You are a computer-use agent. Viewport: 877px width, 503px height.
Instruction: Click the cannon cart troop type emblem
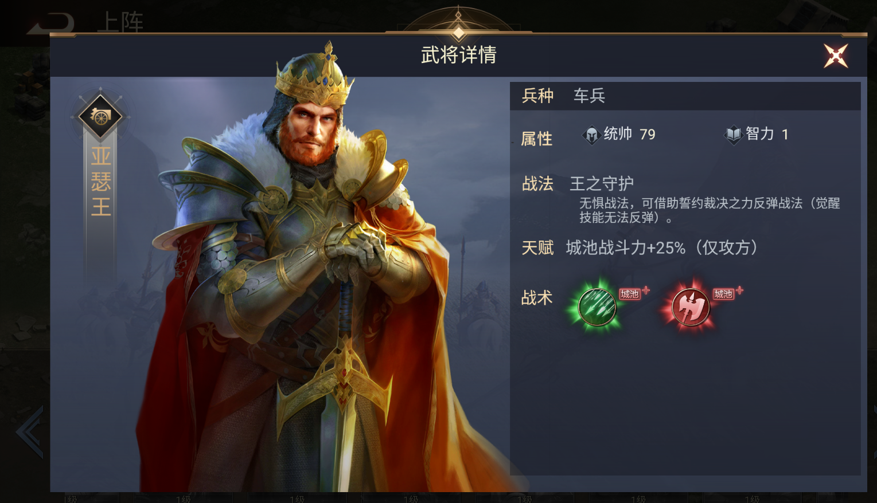(100, 117)
